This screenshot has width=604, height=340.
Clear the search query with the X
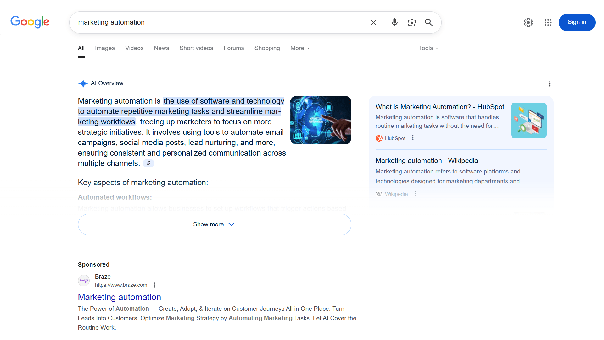373,22
